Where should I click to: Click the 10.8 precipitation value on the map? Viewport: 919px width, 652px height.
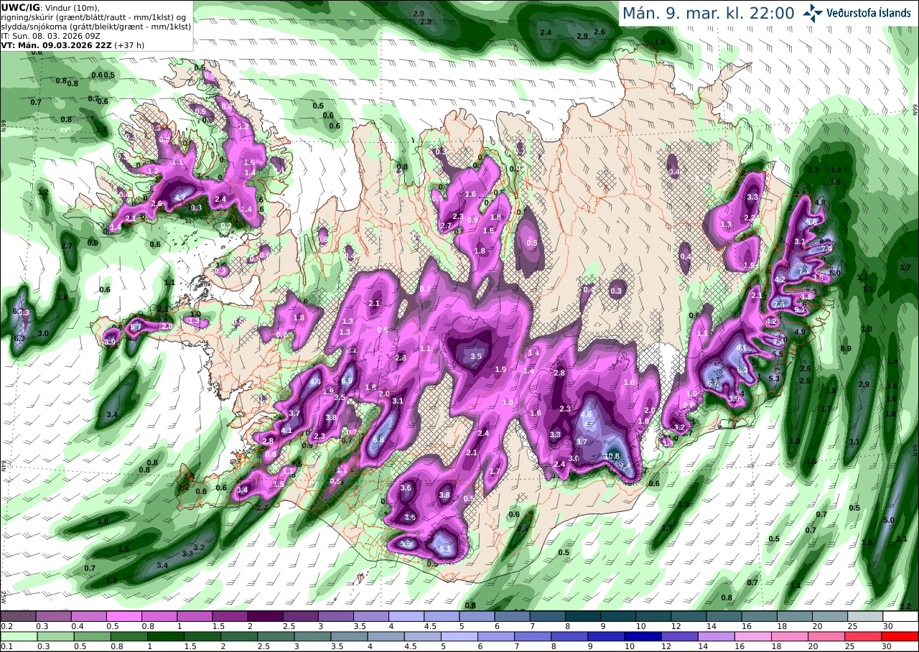click(612, 456)
